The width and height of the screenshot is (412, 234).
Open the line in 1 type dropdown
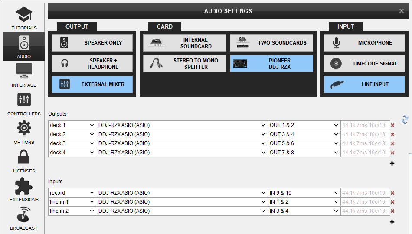point(72,202)
